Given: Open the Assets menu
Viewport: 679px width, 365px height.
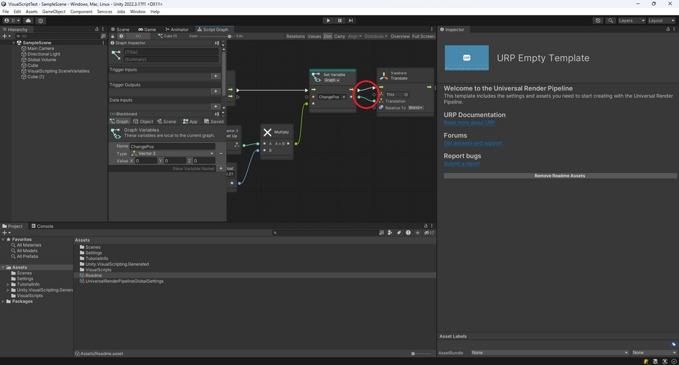Looking at the screenshot, I should (32, 11).
